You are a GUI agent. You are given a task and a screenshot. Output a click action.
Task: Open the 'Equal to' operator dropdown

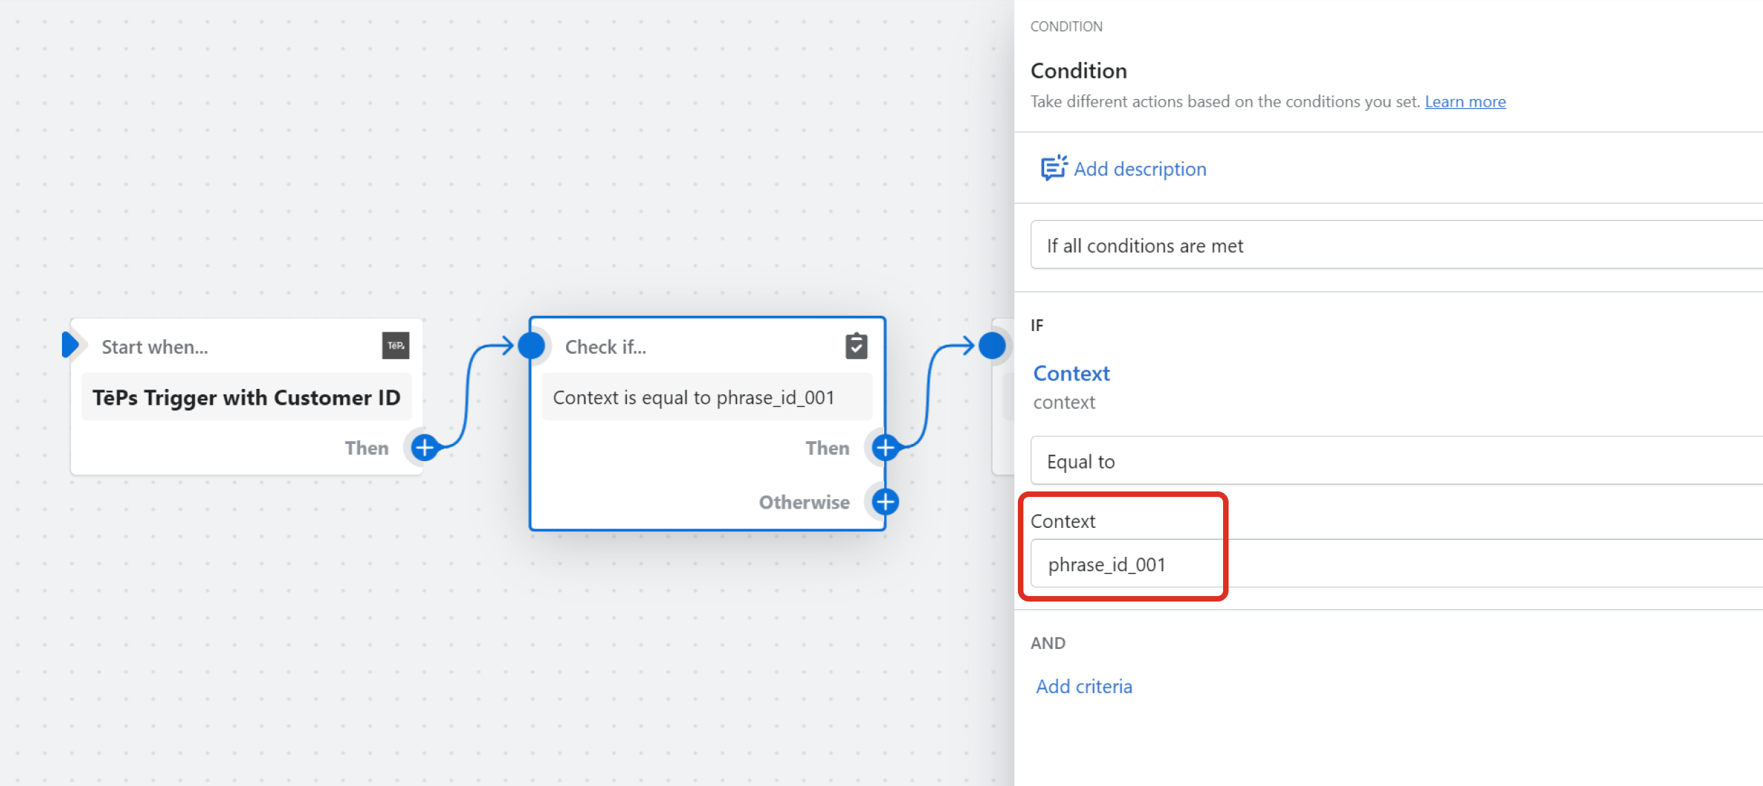point(1391,461)
